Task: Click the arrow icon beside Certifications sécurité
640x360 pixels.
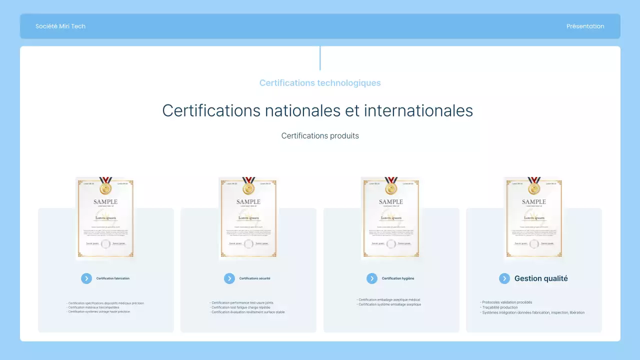Action: point(229,278)
